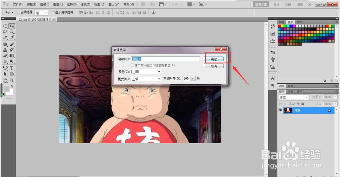Viewport: 340px width, 177px height.
Task: Select the Clone Stamp tool
Action: pos(5,50)
